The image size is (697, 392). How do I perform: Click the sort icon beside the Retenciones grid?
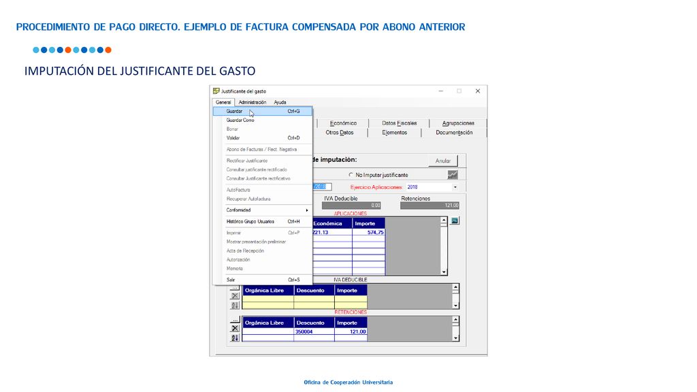(235, 338)
